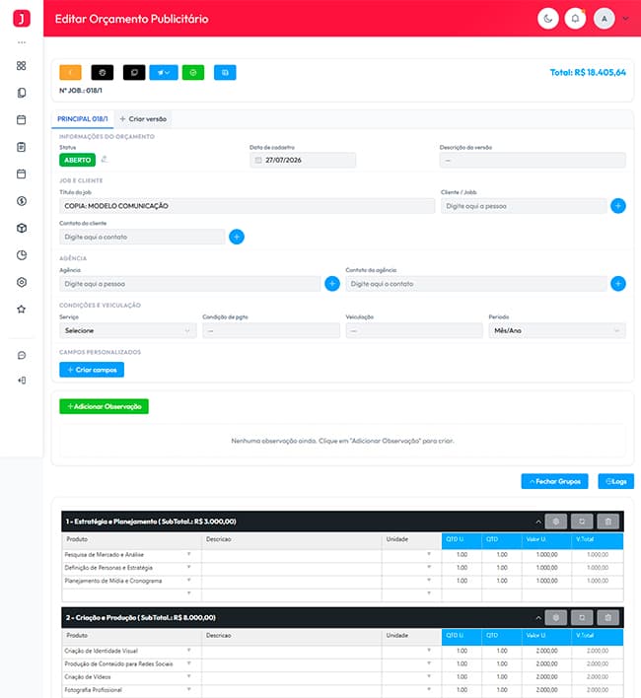Click the red J app logo

pyautogui.click(x=22, y=19)
